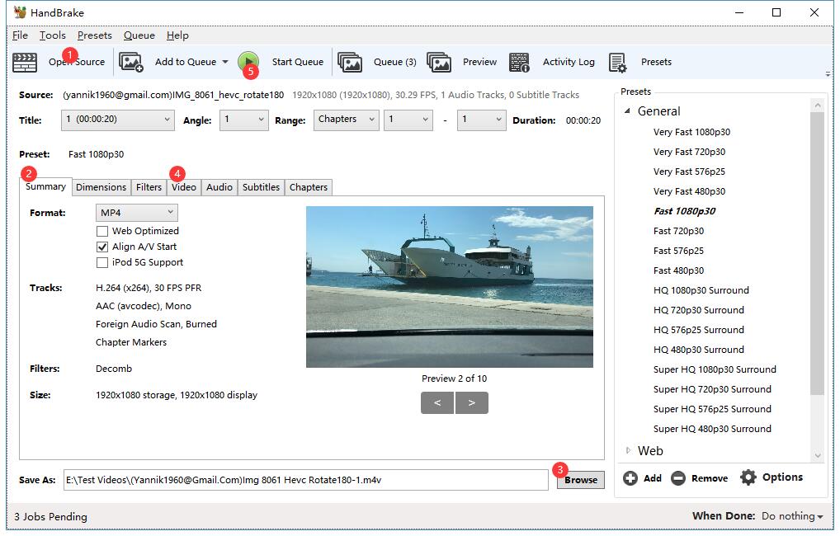This screenshot has width=840, height=536.
Task: Click the green Start Queue play icon
Action: [248, 62]
